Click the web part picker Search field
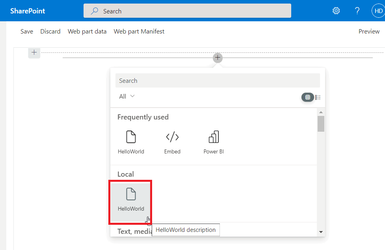Screen dimensions: 385x250 218,80
